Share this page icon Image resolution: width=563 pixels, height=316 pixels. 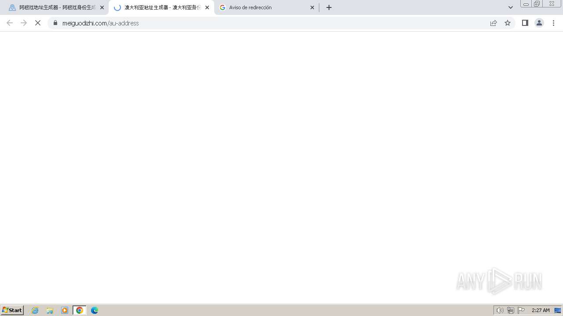[x=494, y=23]
